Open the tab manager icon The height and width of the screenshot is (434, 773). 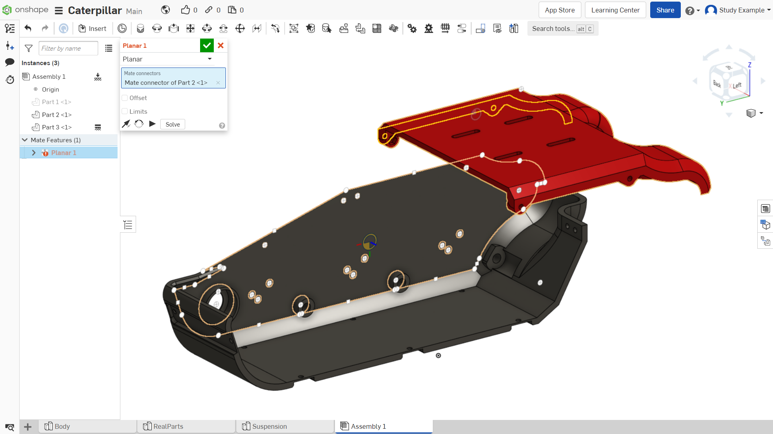pos(10,427)
